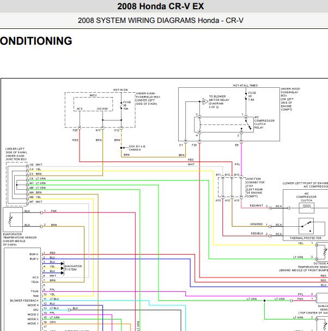The height and width of the screenshot is (331, 328).
Task: Click the "E8" terminal label
Action: [237, 145]
